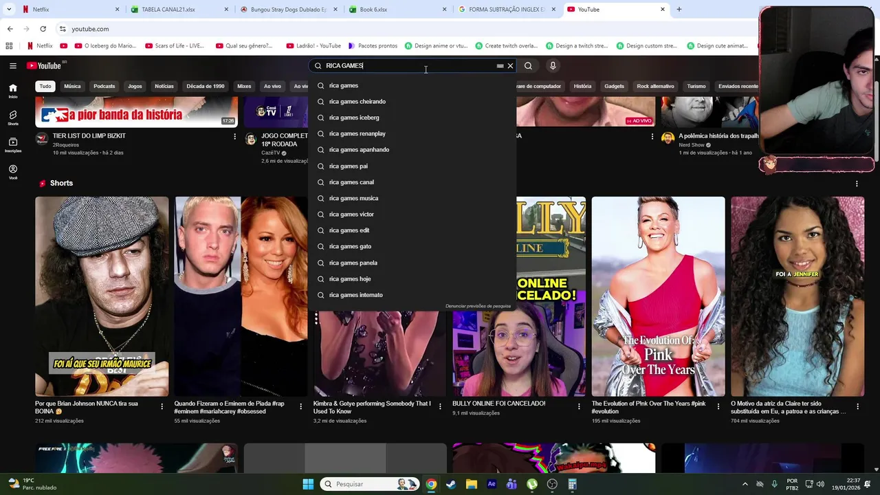Click in the youtube.com address bar

406,29
